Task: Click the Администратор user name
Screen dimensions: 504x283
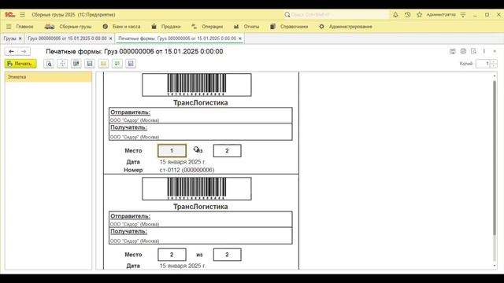Action: click(441, 15)
